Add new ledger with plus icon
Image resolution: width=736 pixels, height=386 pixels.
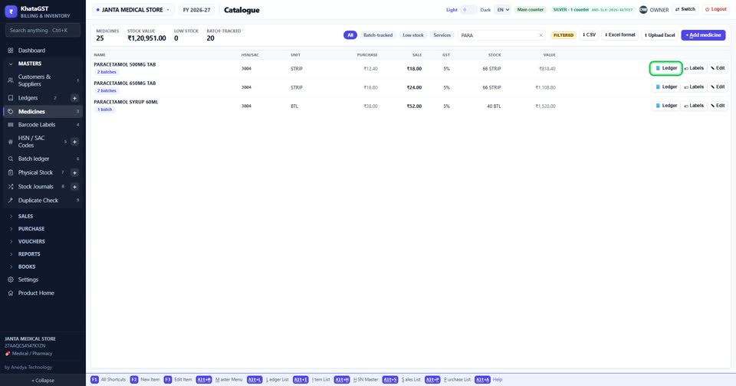[74, 98]
